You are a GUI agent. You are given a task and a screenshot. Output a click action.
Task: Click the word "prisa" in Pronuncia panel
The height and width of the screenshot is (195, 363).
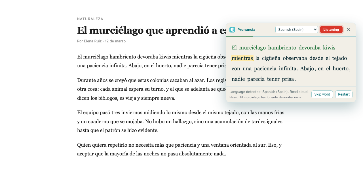[288, 79]
